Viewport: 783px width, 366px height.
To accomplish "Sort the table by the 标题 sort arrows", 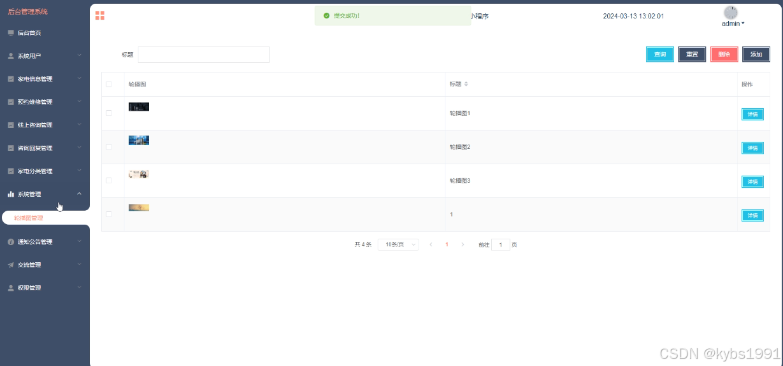I will [466, 84].
